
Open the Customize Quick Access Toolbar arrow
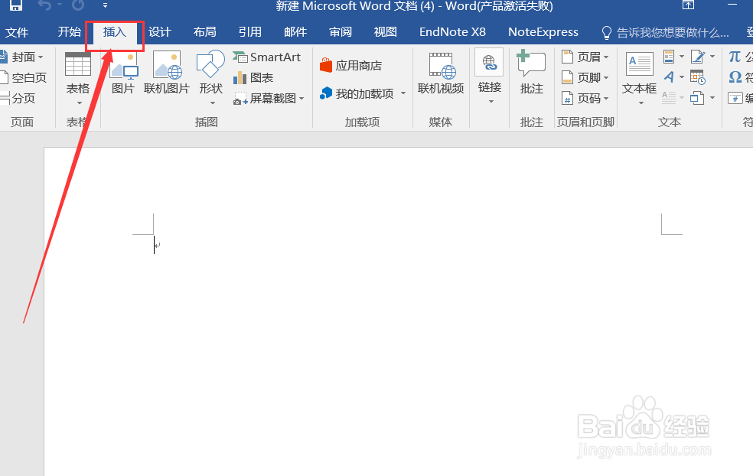pos(105,6)
